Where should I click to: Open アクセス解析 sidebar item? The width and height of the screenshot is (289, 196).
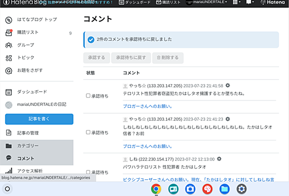(30, 171)
